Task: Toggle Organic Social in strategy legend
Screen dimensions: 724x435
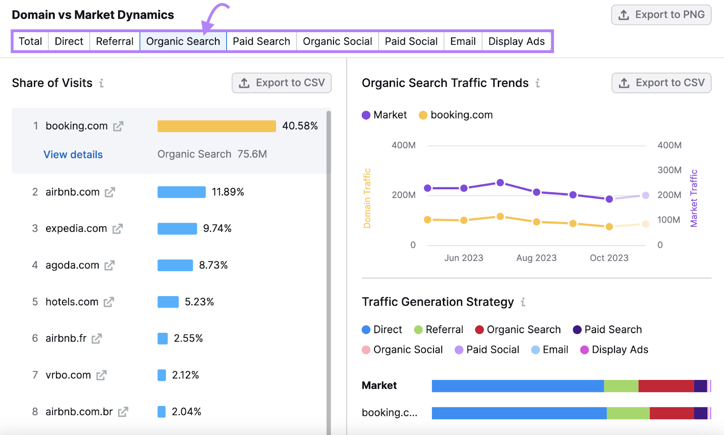Action: (402, 350)
